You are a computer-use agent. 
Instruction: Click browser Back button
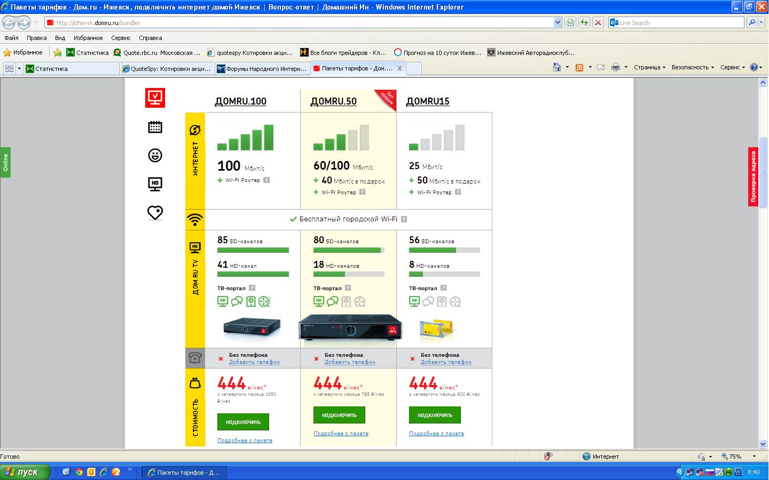(9, 22)
